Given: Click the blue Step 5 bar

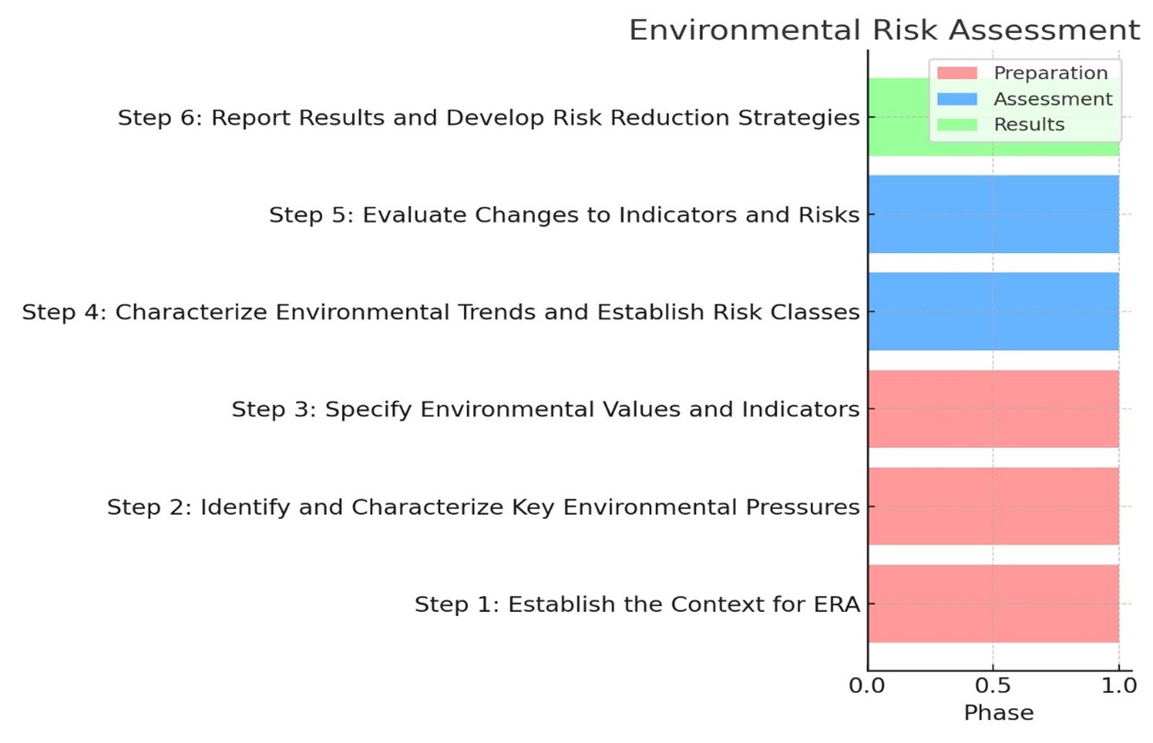Looking at the screenshot, I should (x=992, y=214).
